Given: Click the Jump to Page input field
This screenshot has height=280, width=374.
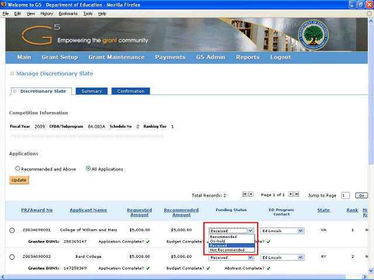Looking at the screenshot, I should point(345,195).
